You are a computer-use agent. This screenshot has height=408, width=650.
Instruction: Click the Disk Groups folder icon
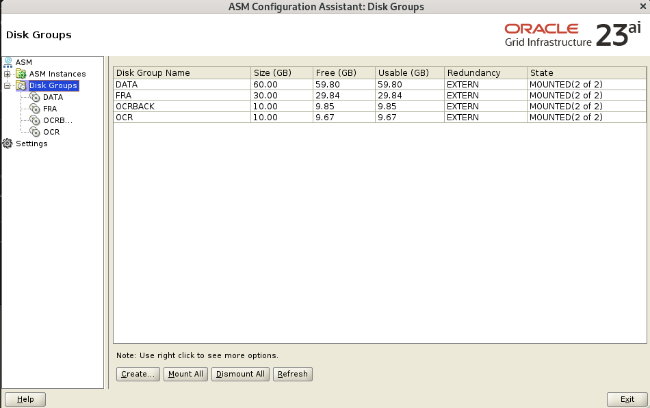point(21,85)
